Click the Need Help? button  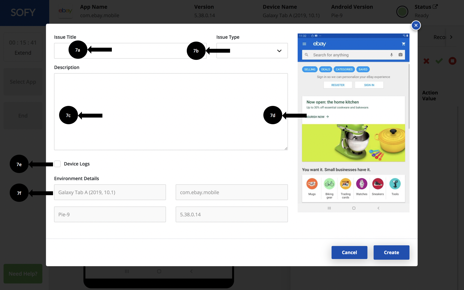[23, 274]
